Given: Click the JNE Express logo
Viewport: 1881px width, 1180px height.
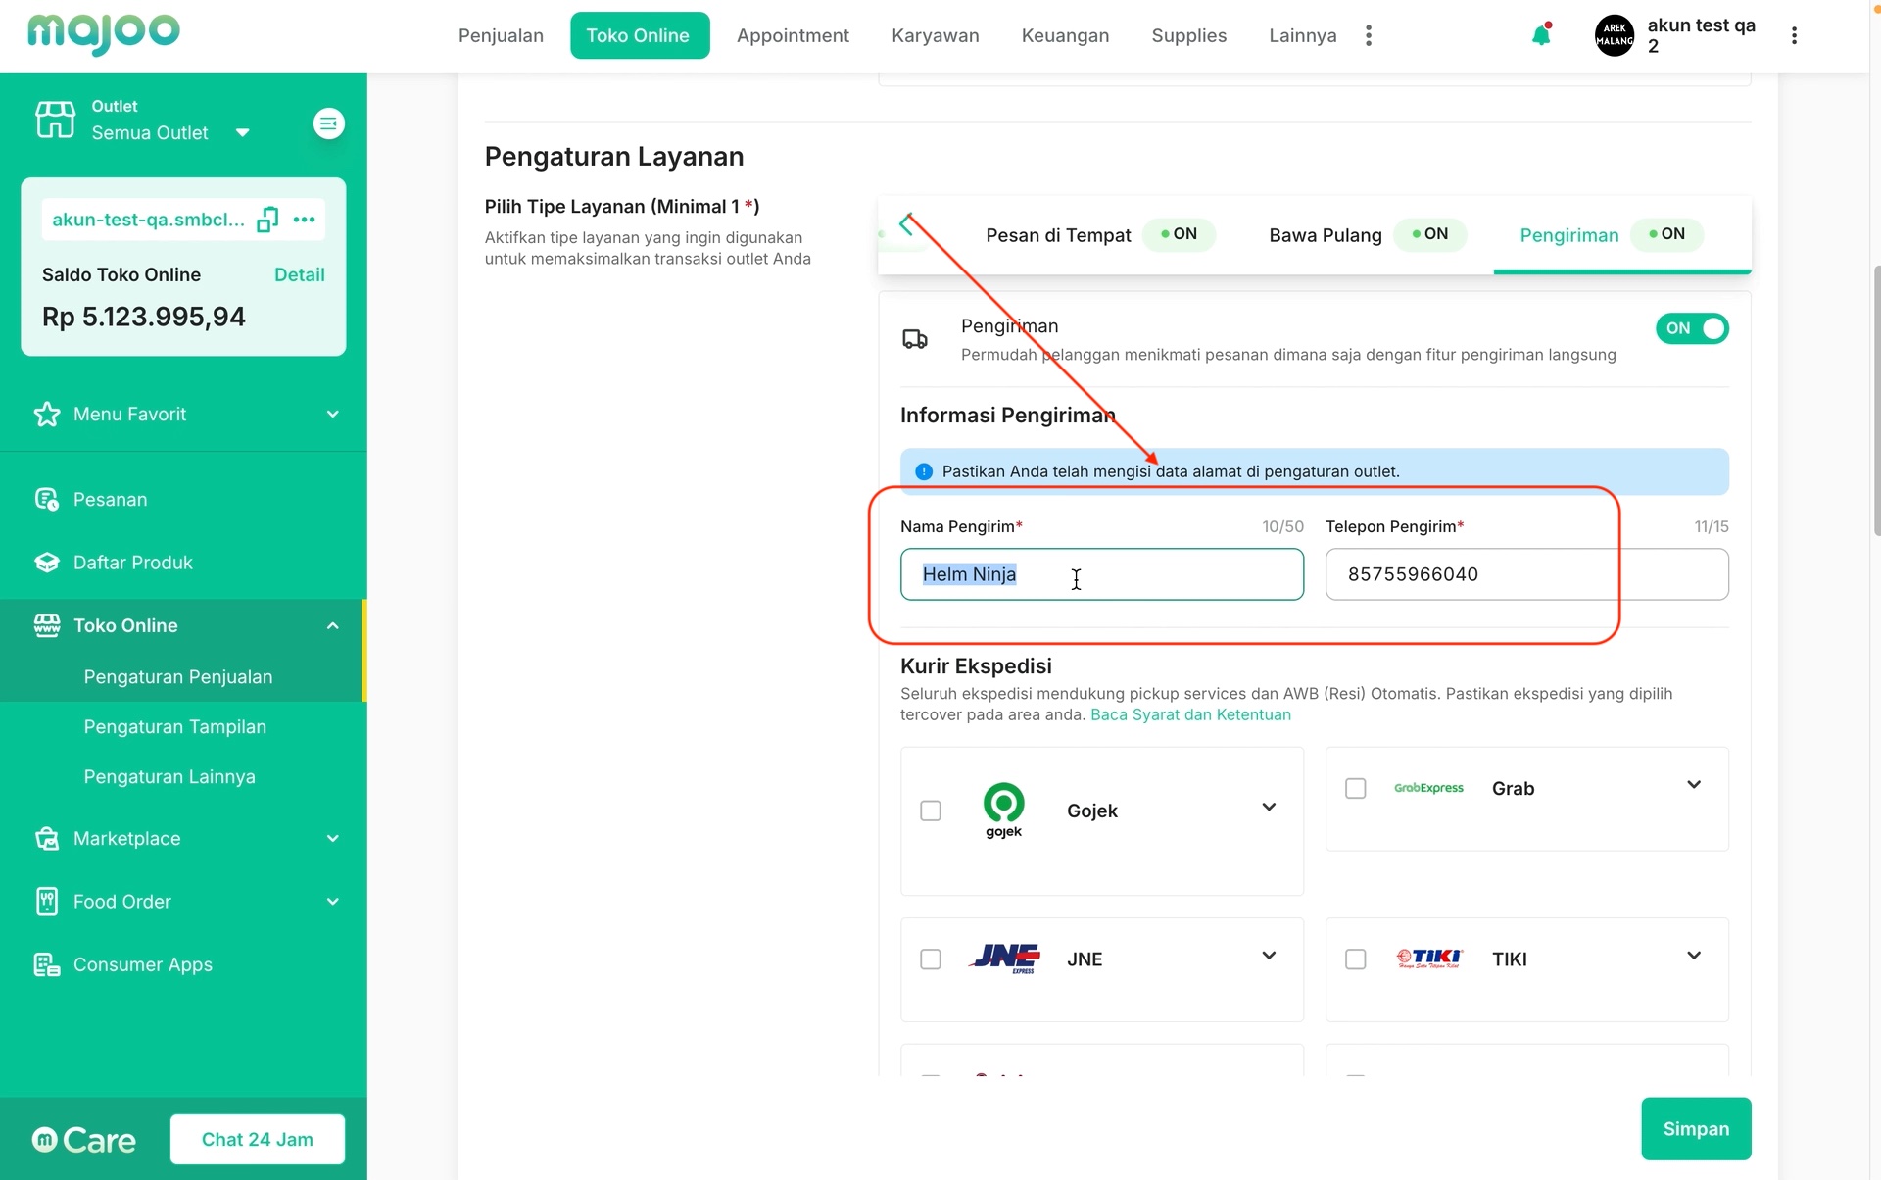Looking at the screenshot, I should (x=1004, y=958).
